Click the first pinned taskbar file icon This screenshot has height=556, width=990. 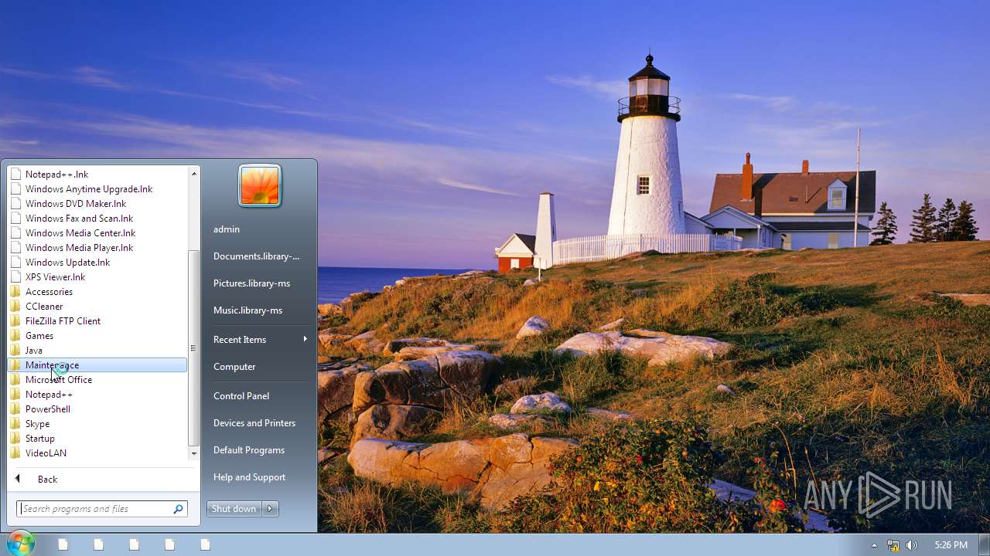(63, 544)
